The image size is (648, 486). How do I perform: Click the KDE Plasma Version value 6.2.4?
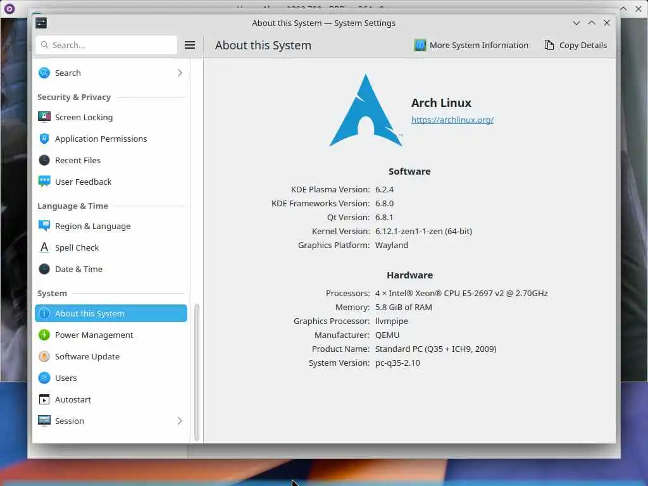pos(384,189)
